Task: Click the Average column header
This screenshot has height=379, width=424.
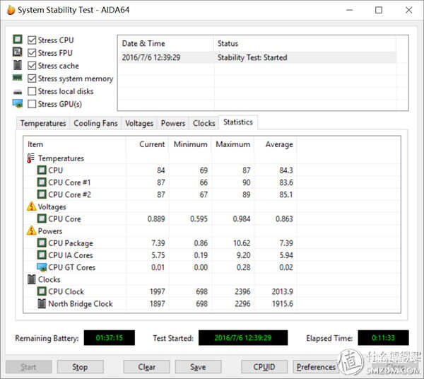Action: point(276,144)
